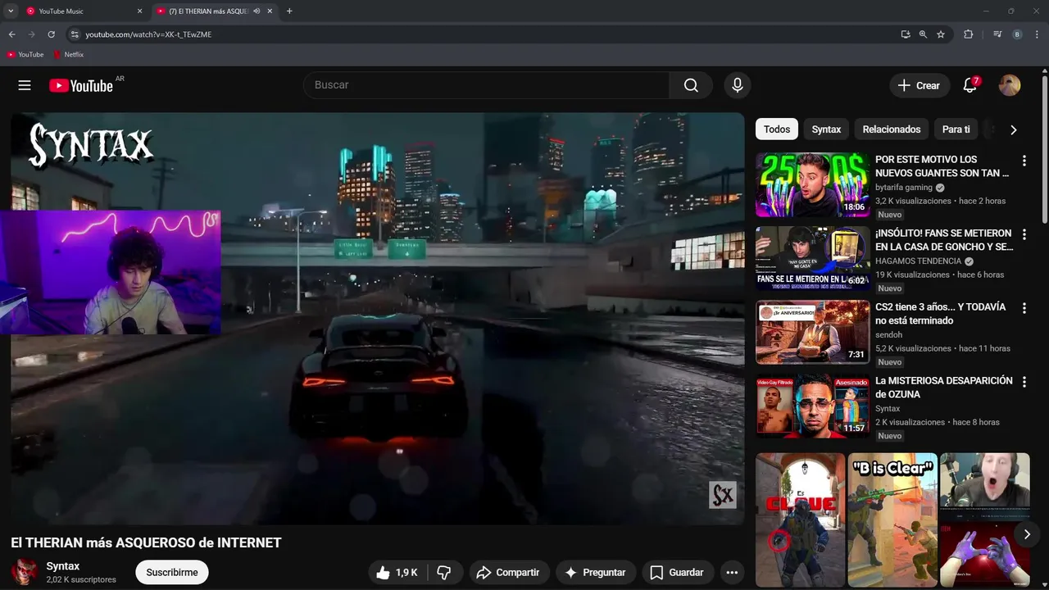The height and width of the screenshot is (590, 1049).
Task: Close the YouTube Music tab
Action: [139, 11]
